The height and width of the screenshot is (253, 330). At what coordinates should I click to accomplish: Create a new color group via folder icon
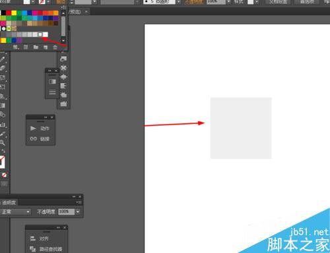(x=36, y=47)
